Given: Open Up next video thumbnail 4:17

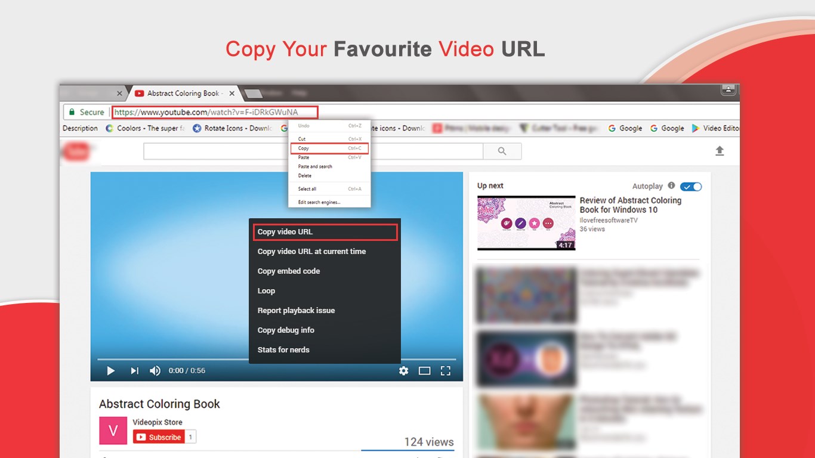Looking at the screenshot, I should tap(526, 223).
